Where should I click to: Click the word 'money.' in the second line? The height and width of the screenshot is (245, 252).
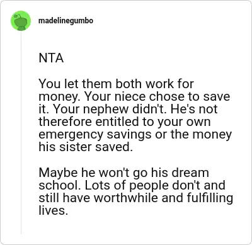[x=59, y=97]
